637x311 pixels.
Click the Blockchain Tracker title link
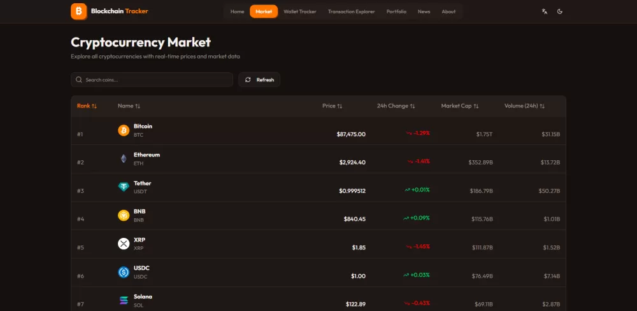pos(120,11)
